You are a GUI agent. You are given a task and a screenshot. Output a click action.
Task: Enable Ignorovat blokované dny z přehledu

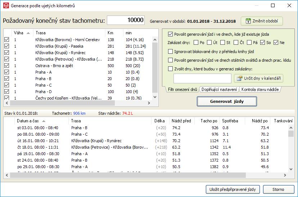[171, 52]
